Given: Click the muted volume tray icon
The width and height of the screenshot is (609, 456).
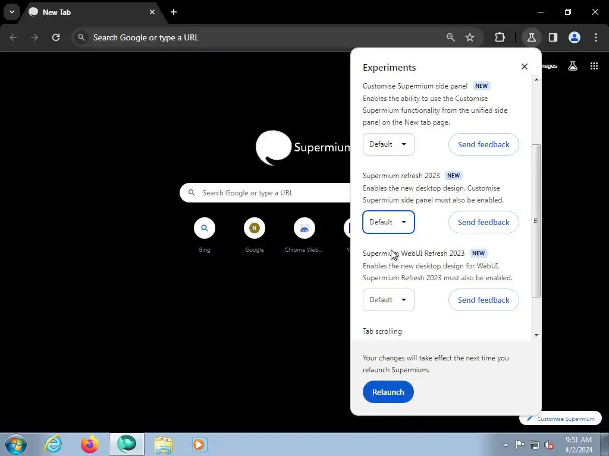Looking at the screenshot, I should click(549, 445).
